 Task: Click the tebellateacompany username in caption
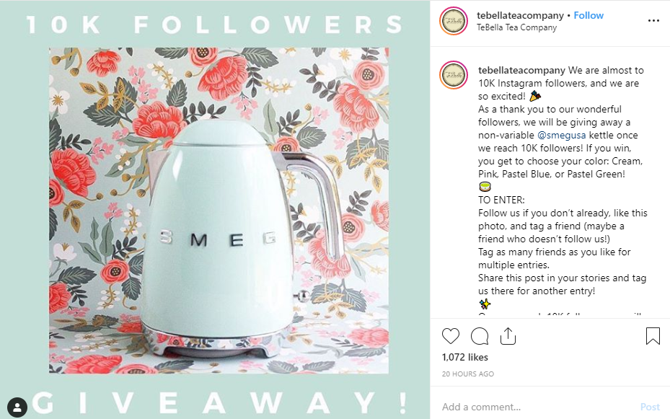(x=521, y=70)
